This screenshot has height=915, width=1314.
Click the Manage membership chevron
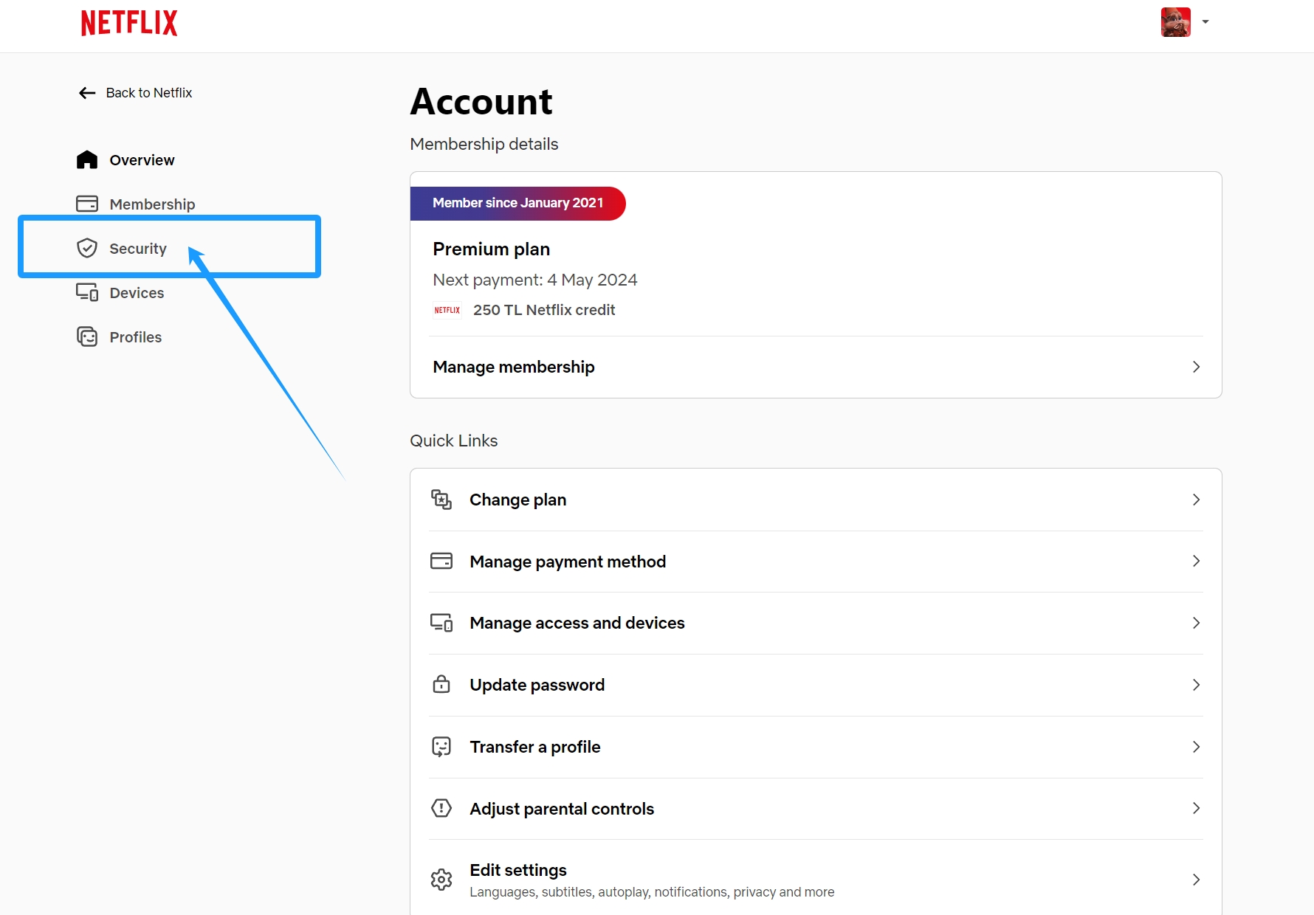pyautogui.click(x=1196, y=367)
